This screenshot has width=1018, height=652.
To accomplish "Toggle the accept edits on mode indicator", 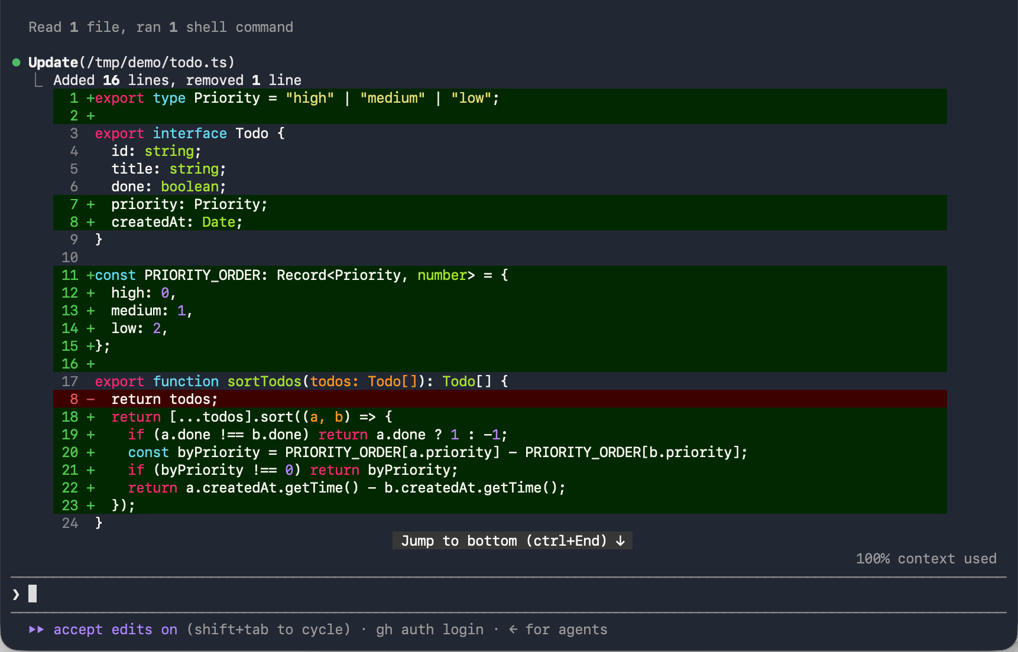I will pos(115,630).
